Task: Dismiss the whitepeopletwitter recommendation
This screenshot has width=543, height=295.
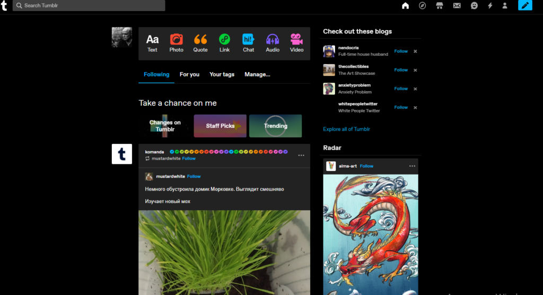Action: pos(415,108)
